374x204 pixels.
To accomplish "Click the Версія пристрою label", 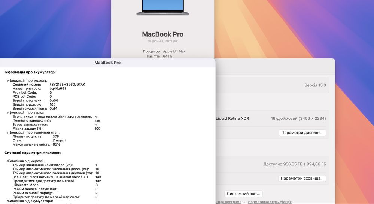I will 27,104.
